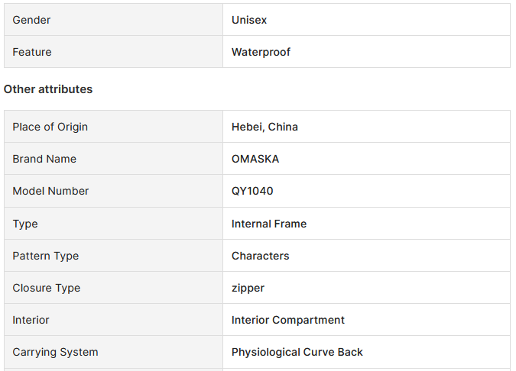516x371 pixels.
Task: Click the Other attributes heading
Action: 48,89
